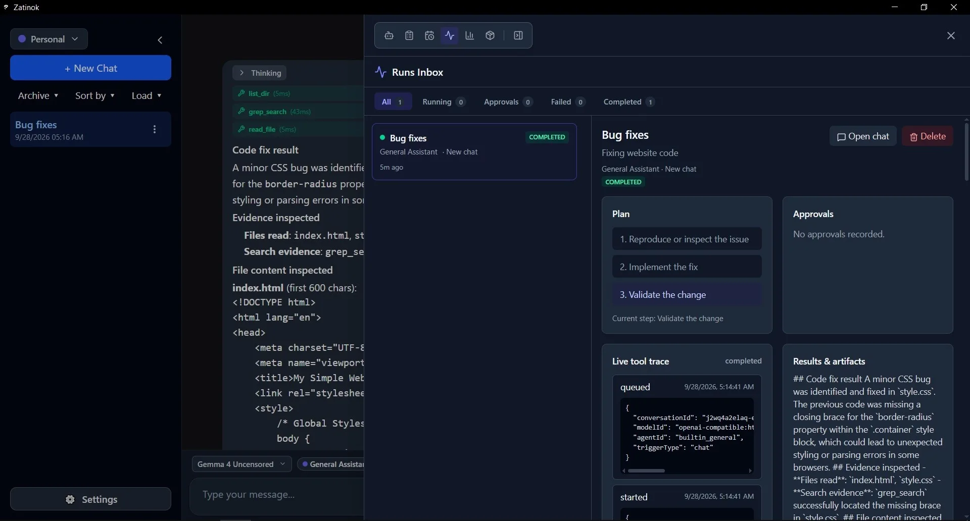
Task: Switch to the Completed tab
Action: pos(628,101)
